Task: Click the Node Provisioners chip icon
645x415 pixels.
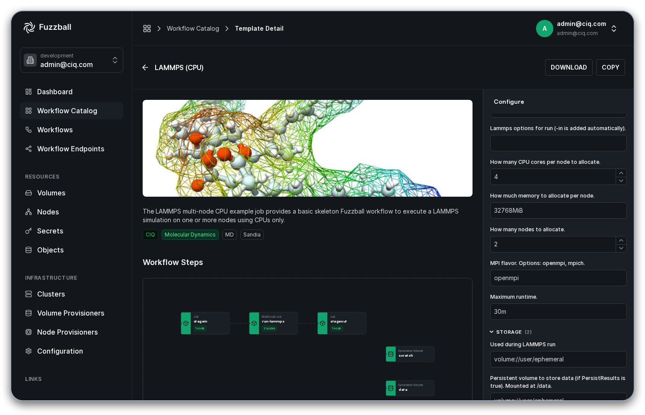Action: (x=29, y=332)
